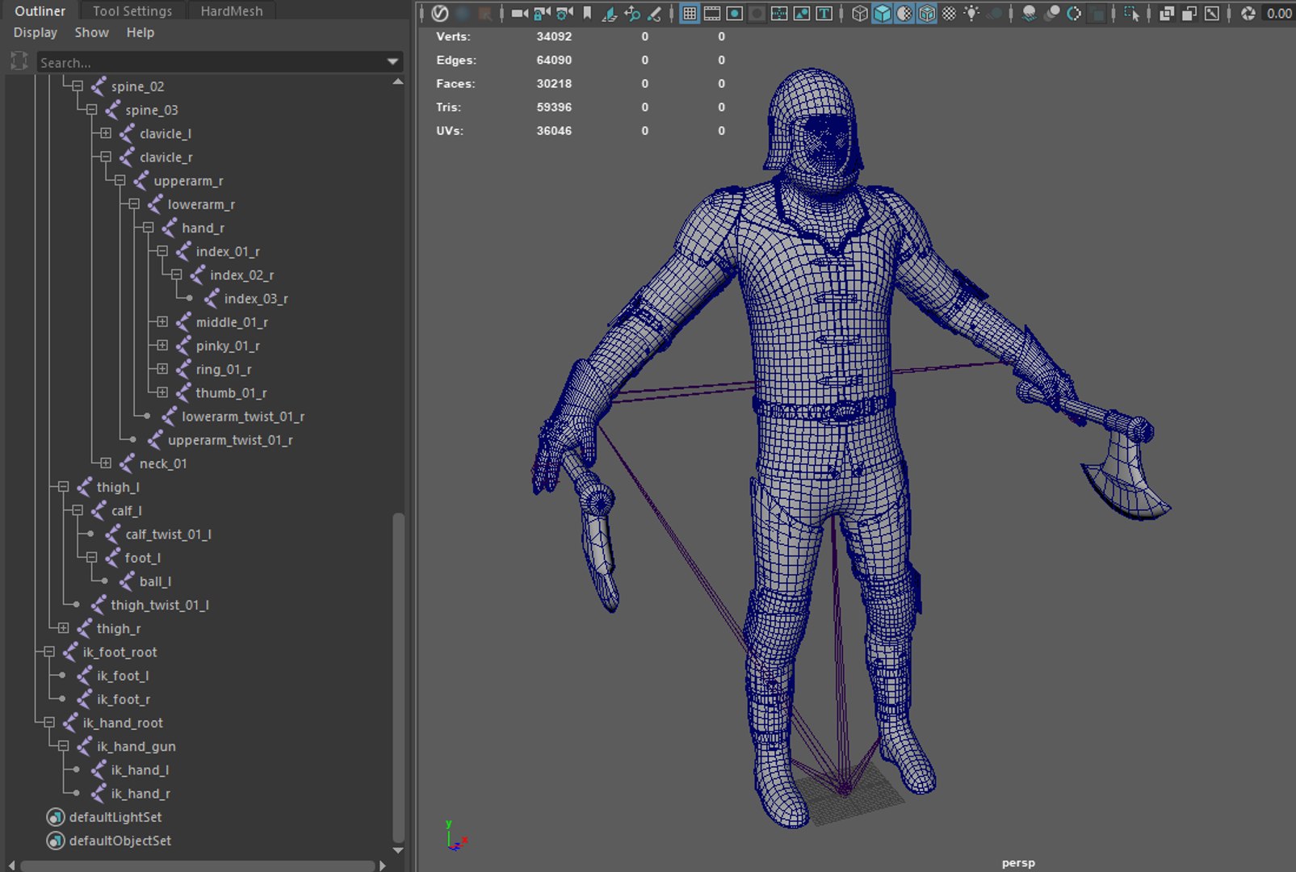Expand the middle_01_r joint node

[x=162, y=321]
